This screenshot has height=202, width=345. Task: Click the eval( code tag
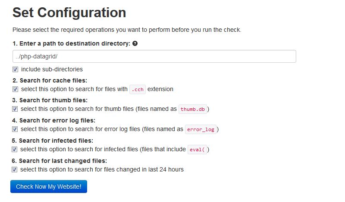pos(197,150)
